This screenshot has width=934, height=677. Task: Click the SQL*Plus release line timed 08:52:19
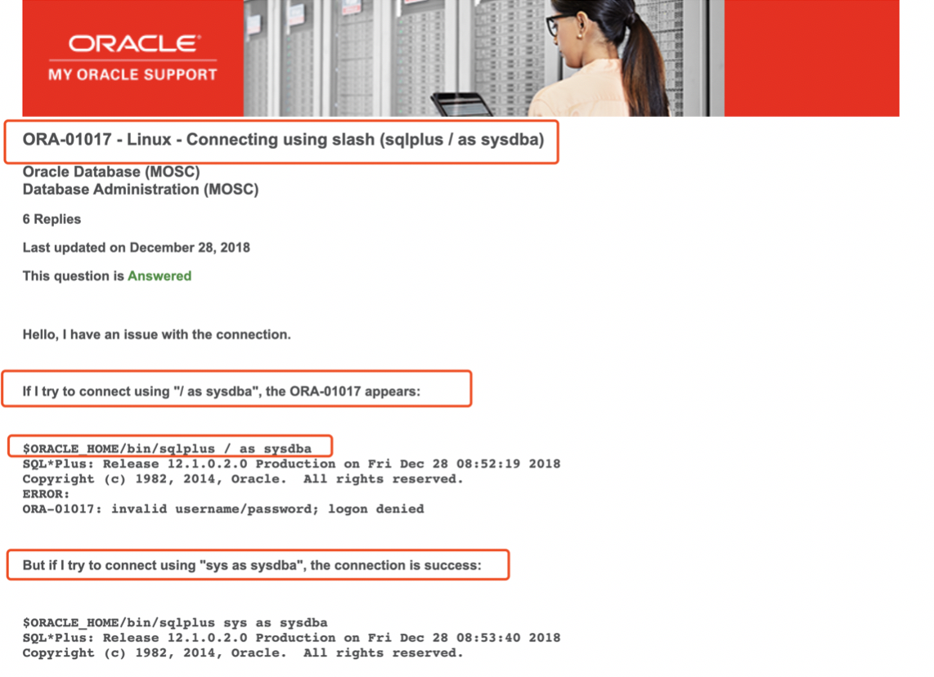point(291,464)
